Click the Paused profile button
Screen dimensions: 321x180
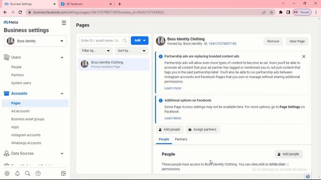(x=302, y=12)
